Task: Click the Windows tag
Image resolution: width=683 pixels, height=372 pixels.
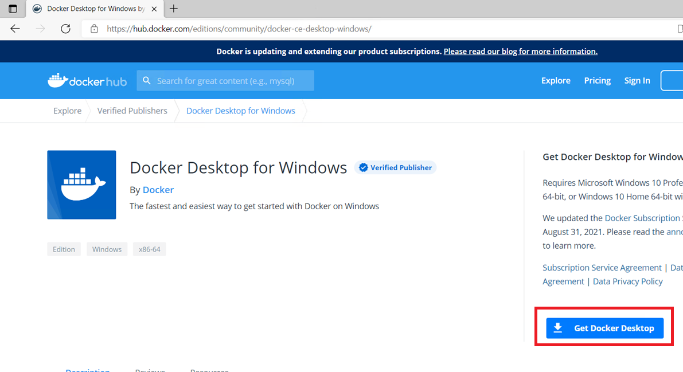Action: tap(107, 249)
